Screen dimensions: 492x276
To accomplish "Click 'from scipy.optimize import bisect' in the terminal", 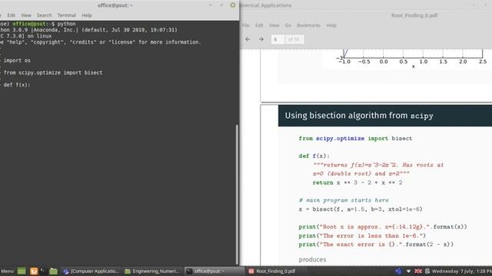I will tap(53, 73).
